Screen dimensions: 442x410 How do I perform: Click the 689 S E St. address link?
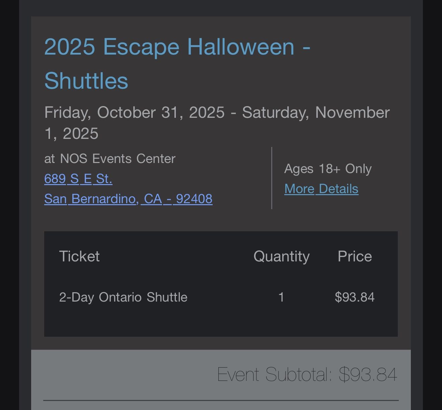coord(78,179)
